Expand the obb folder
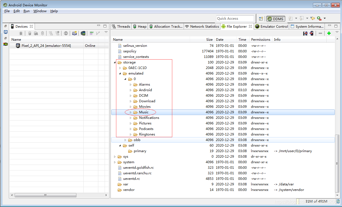This screenshot has height=207, width=342. pyautogui.click(x=125, y=140)
